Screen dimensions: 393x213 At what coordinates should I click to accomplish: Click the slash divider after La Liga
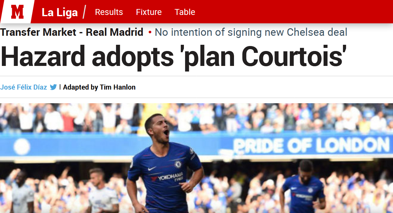tap(85, 12)
